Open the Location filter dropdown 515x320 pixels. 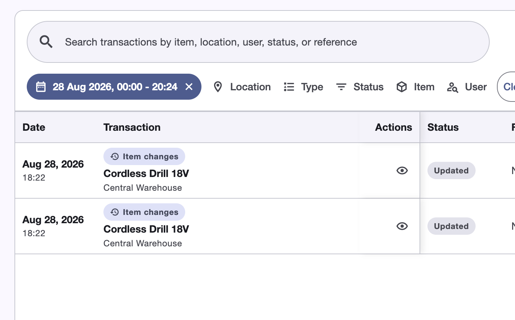(x=242, y=87)
